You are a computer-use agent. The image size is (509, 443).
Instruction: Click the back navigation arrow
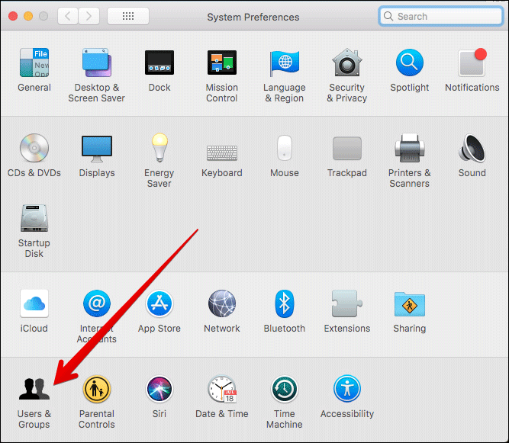click(x=67, y=16)
